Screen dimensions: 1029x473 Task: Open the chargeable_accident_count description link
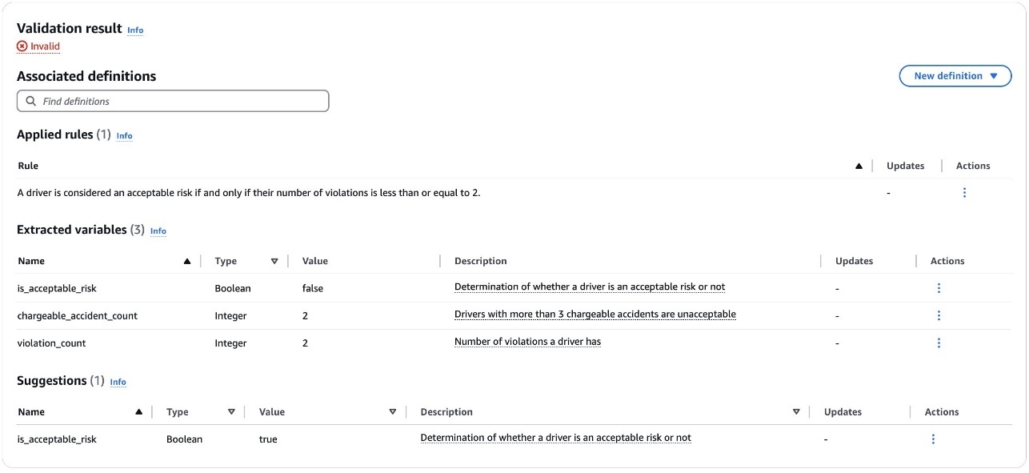click(595, 314)
